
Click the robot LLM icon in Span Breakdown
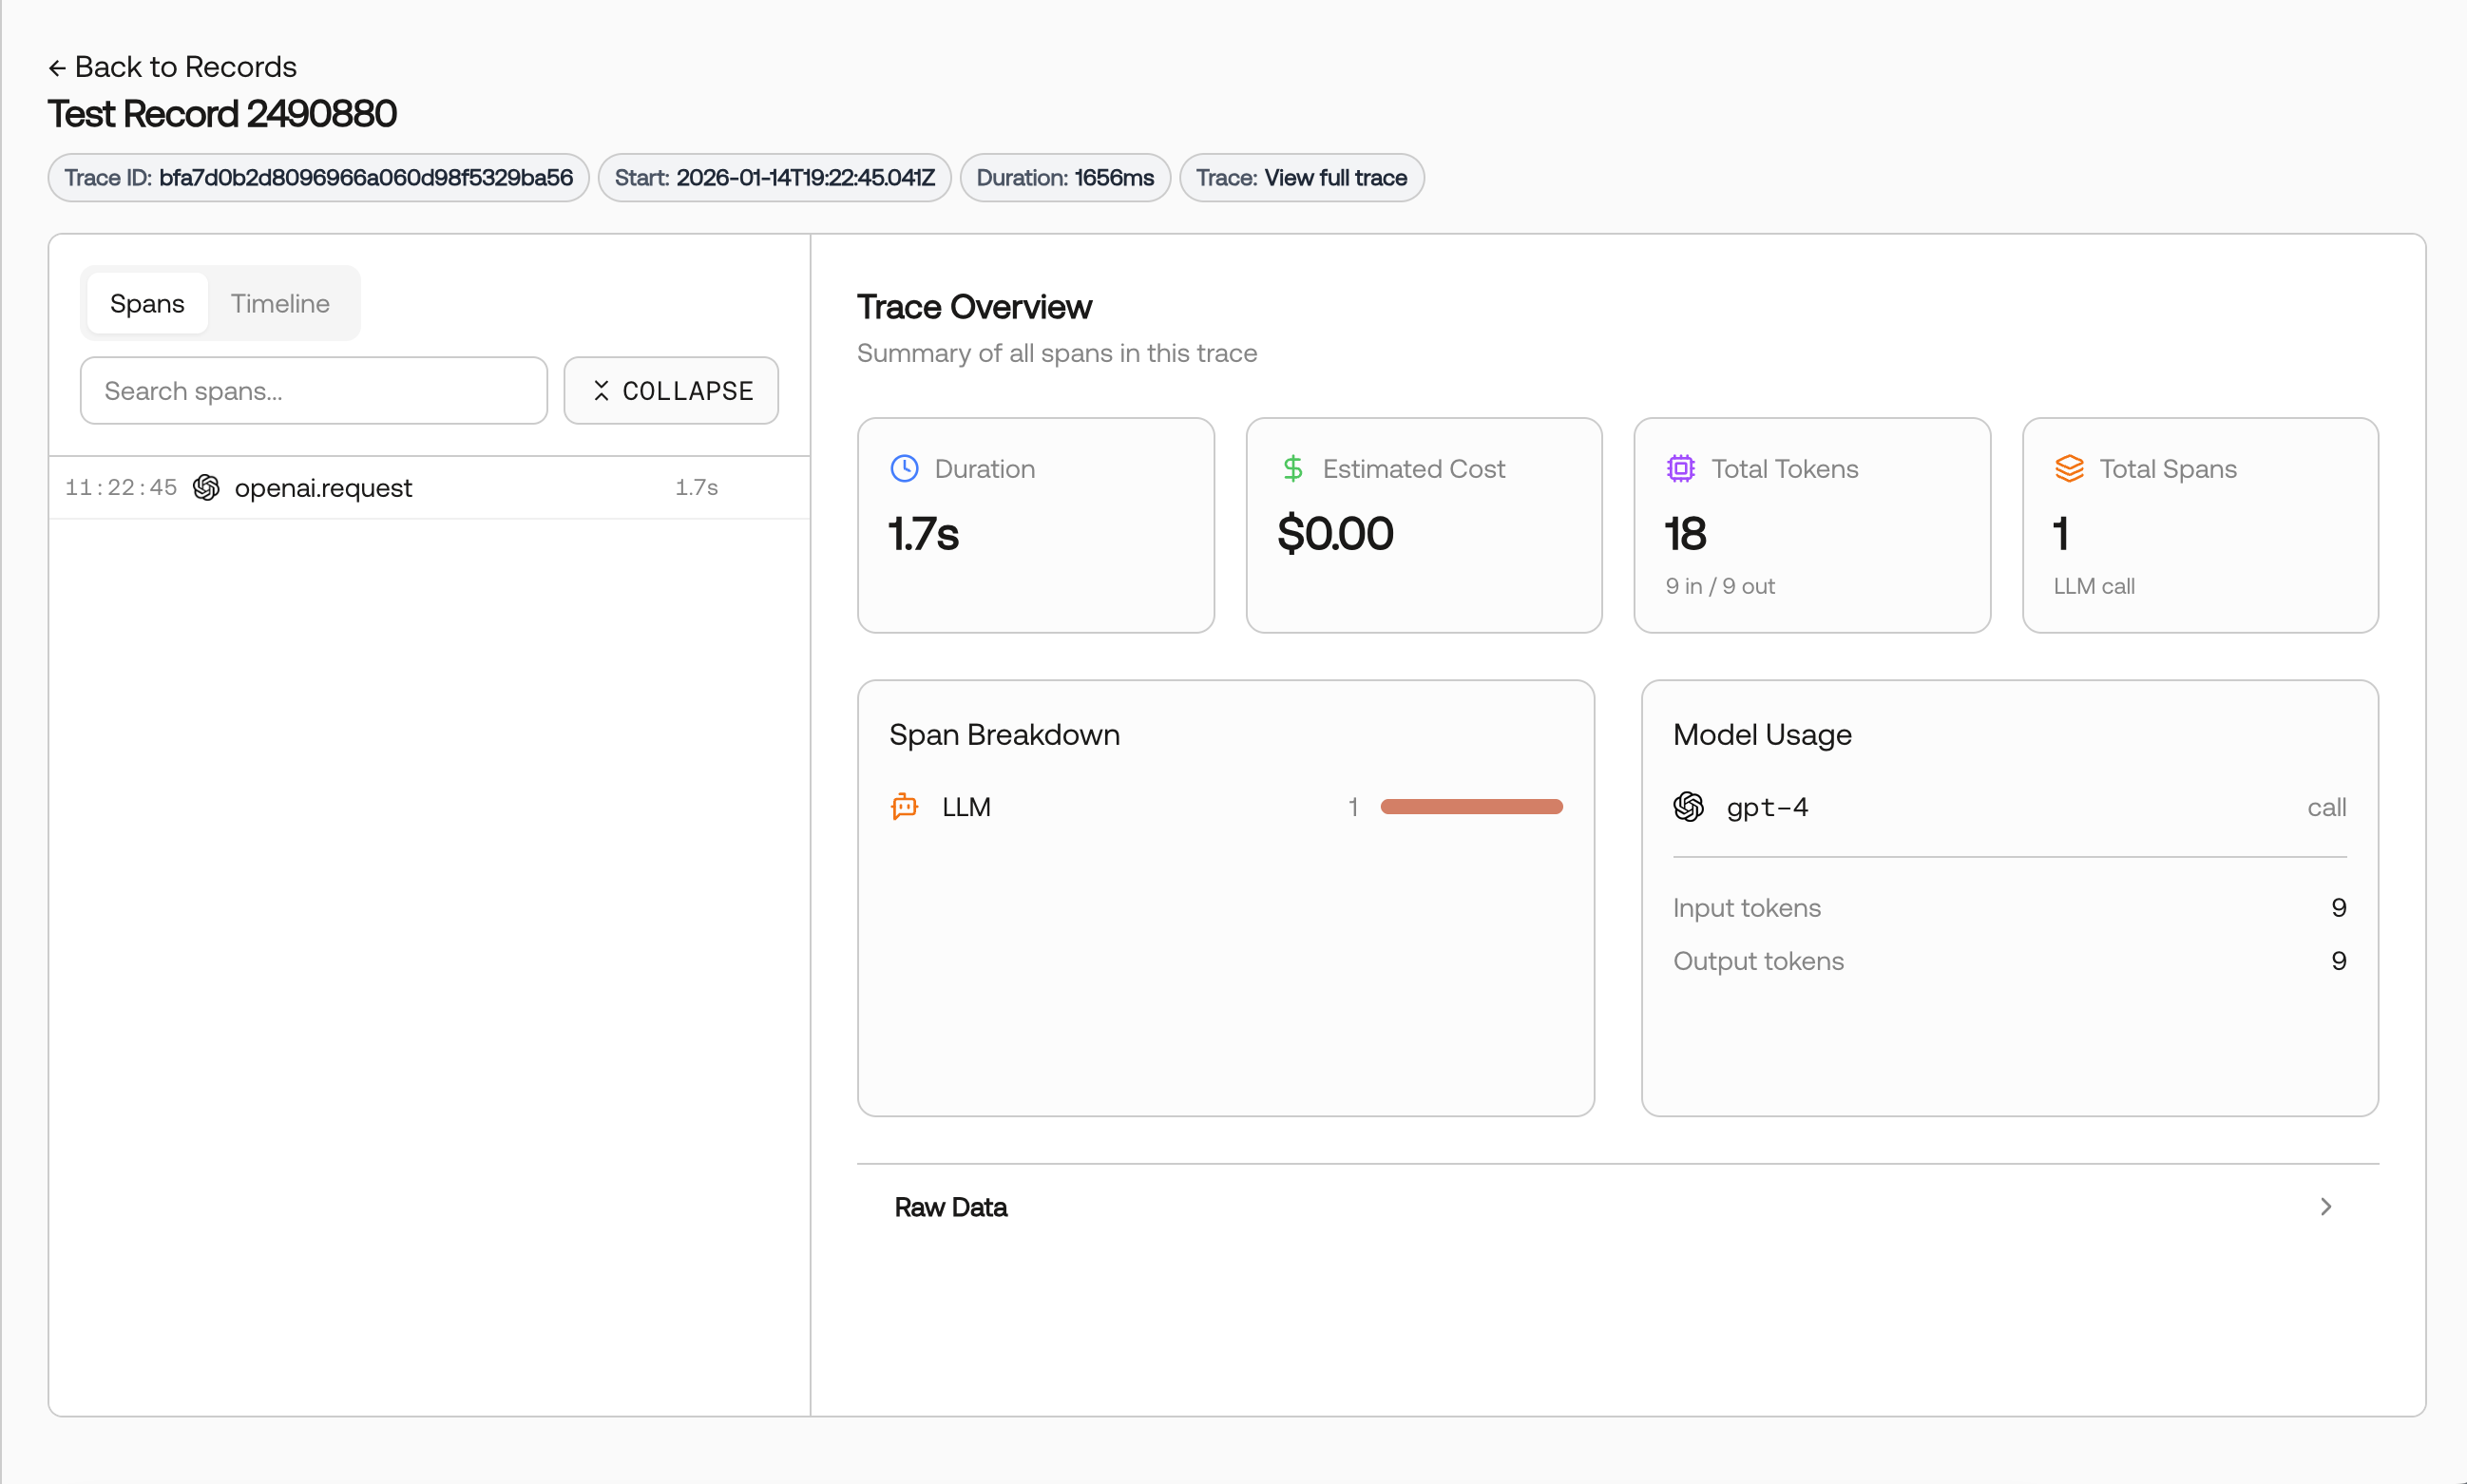click(x=904, y=806)
